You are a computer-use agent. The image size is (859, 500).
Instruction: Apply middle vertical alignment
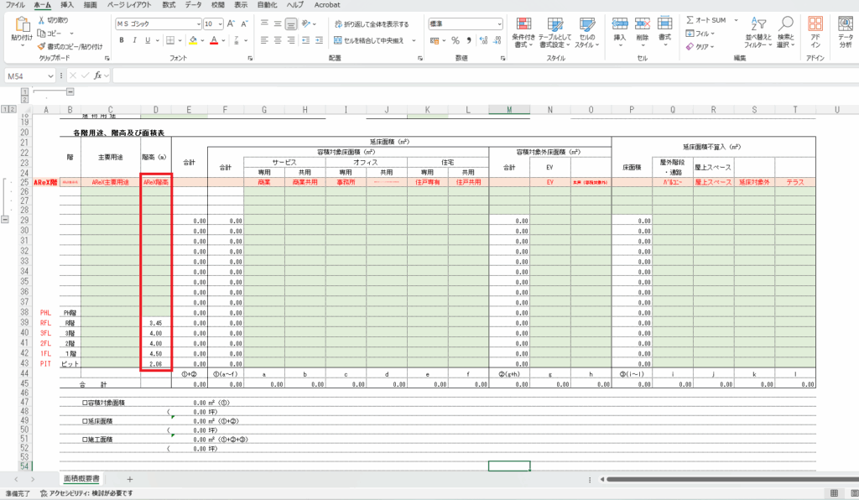tap(278, 23)
